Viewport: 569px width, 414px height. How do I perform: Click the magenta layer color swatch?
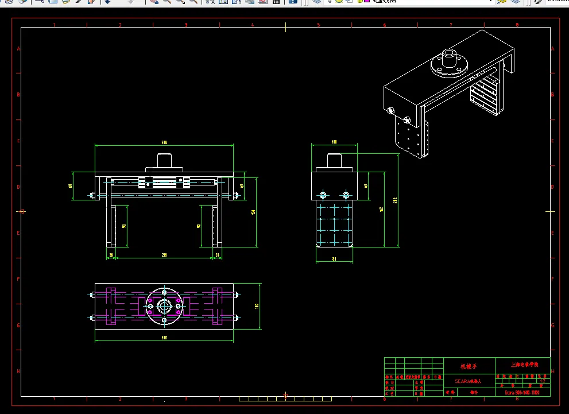click(x=366, y=1)
